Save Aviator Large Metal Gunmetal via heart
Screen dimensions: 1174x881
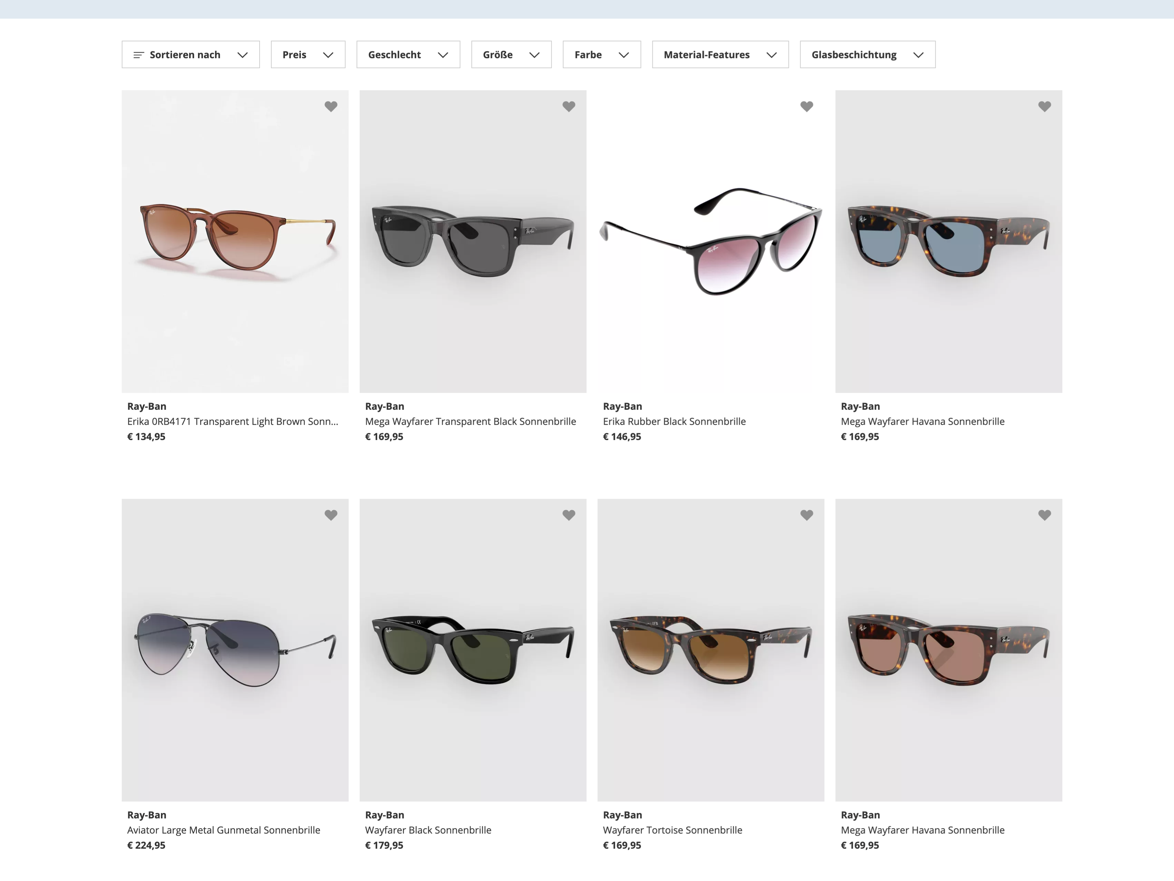(x=331, y=515)
